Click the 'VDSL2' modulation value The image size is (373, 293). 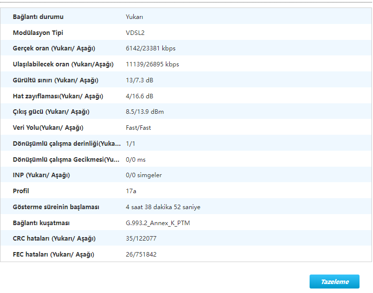135,32
